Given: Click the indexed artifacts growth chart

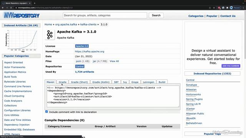Looking at the screenshot, I should [21, 41].
